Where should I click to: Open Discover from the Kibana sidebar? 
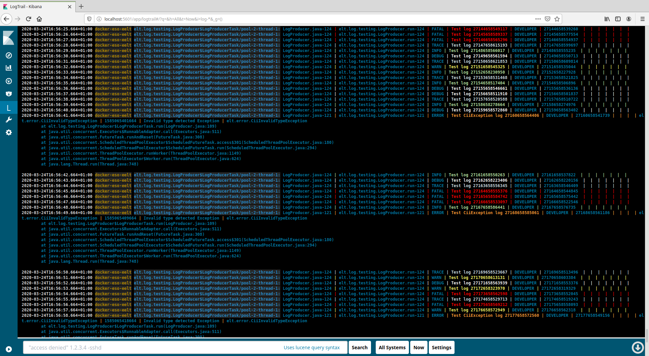click(9, 55)
